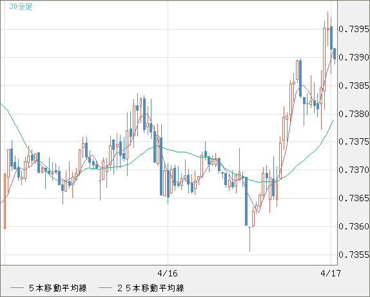Click the 30分足 timeframe label
Viewport: 370px width, 297px height.
point(21,6)
